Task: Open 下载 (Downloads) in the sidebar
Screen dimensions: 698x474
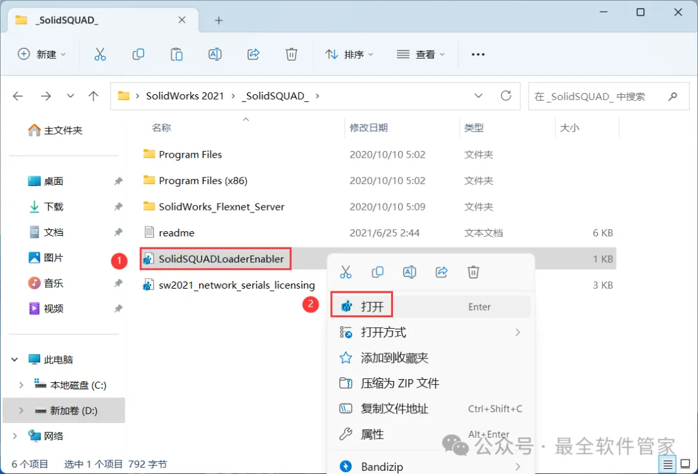Action: pyautogui.click(x=47, y=206)
